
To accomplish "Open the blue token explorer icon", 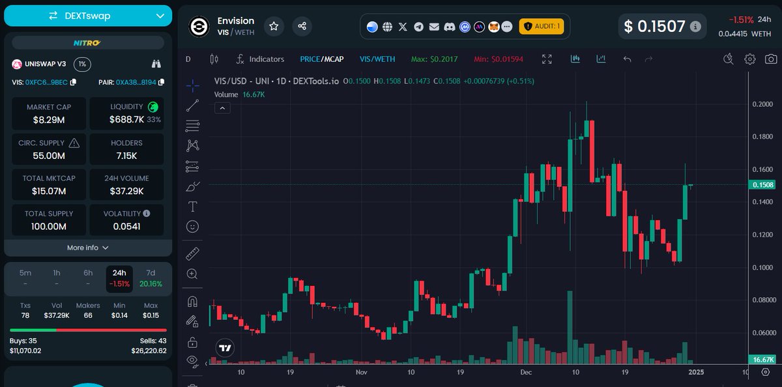I will (x=372, y=27).
